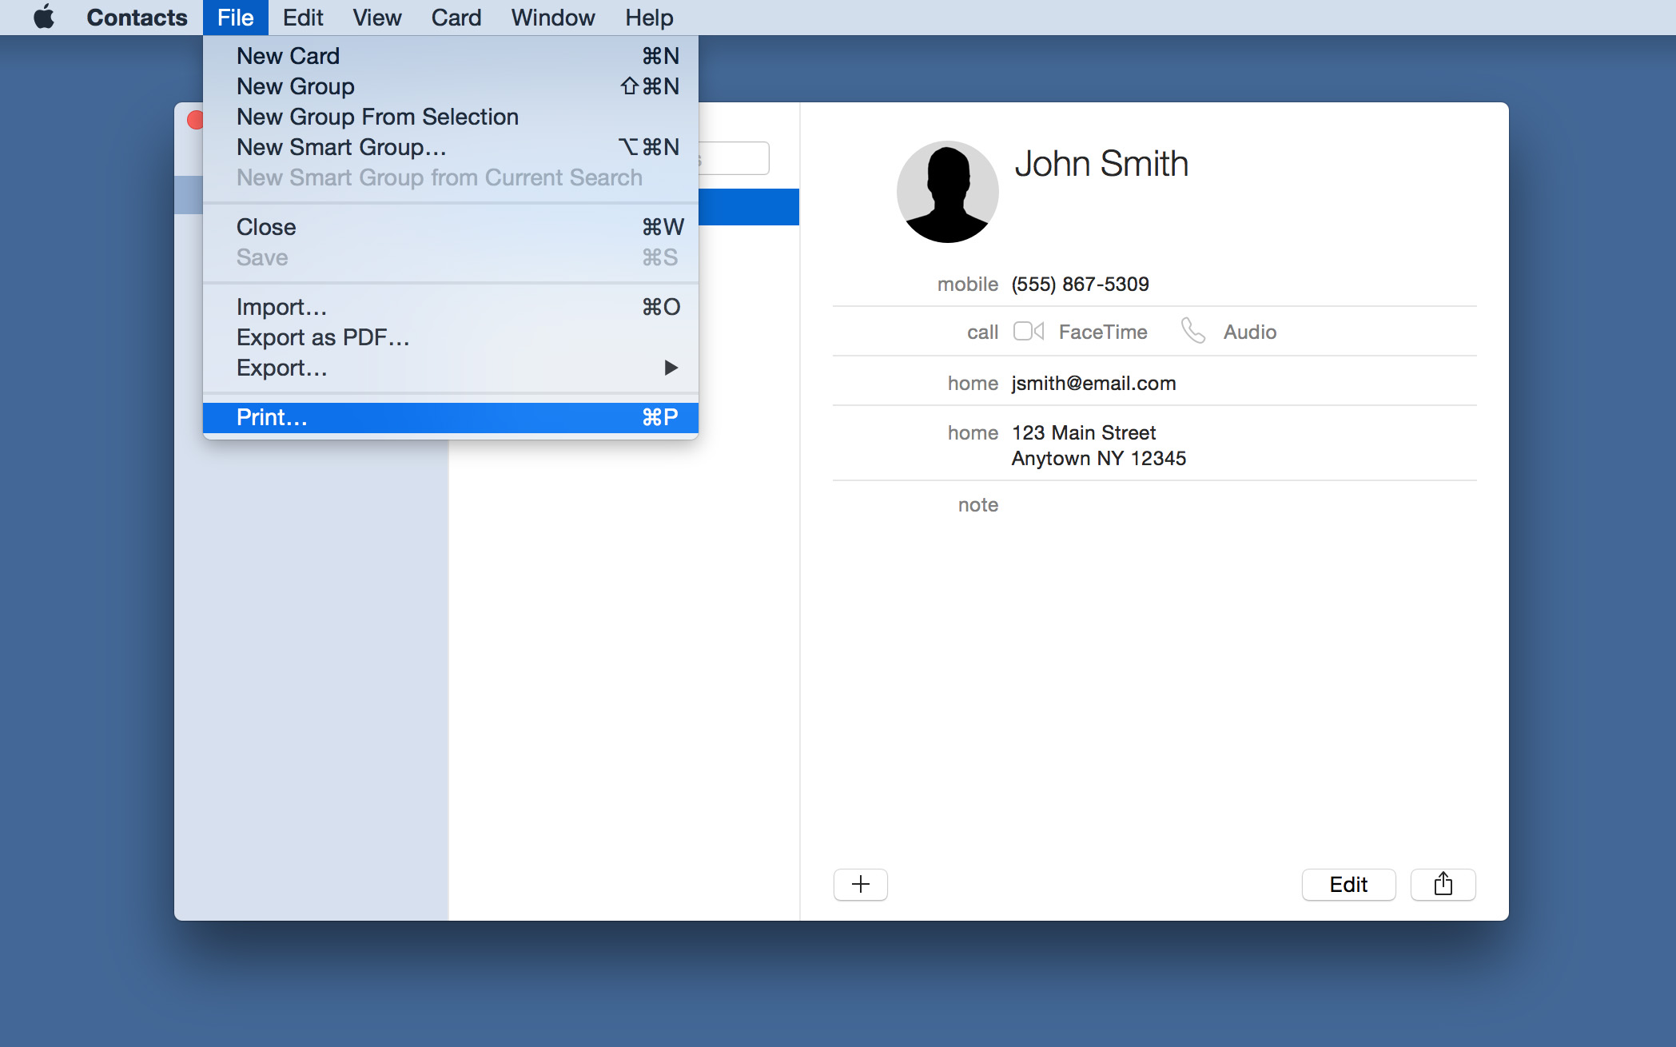The width and height of the screenshot is (1676, 1047).
Task: Close the open File menu
Action: click(x=236, y=18)
